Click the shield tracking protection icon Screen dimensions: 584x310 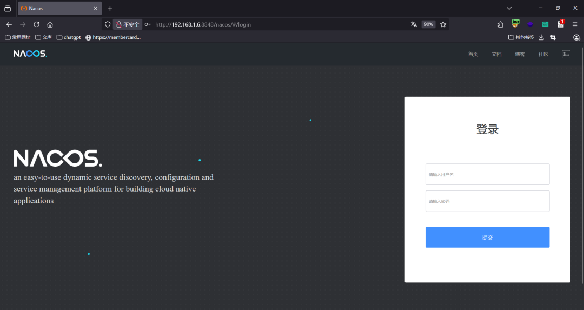108,24
